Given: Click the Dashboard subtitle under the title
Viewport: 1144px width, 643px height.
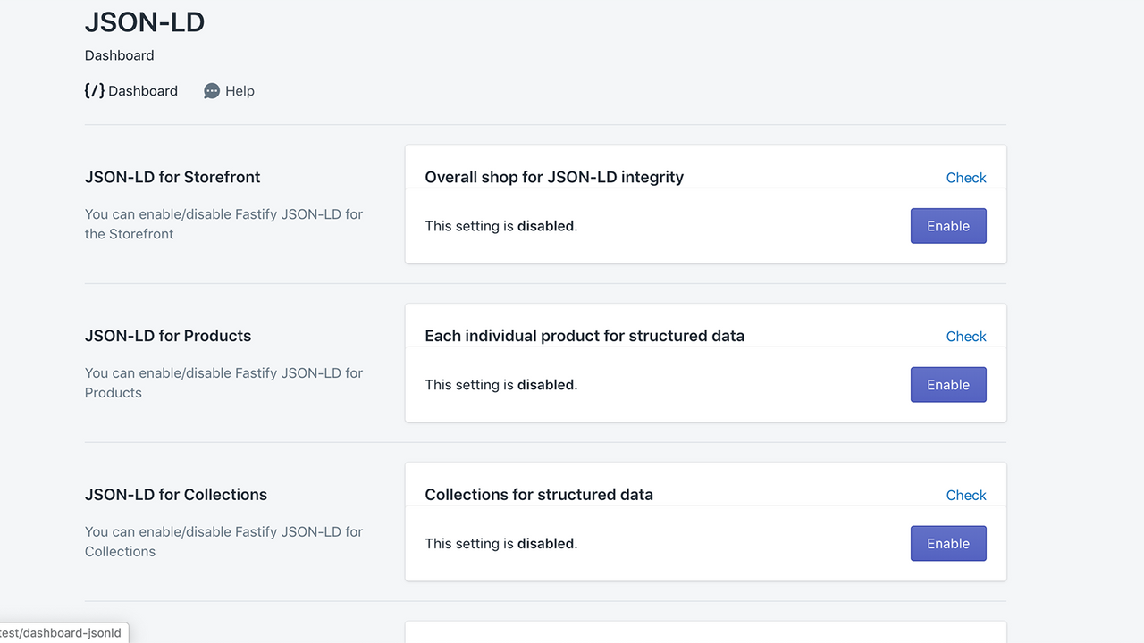Looking at the screenshot, I should pyautogui.click(x=119, y=55).
